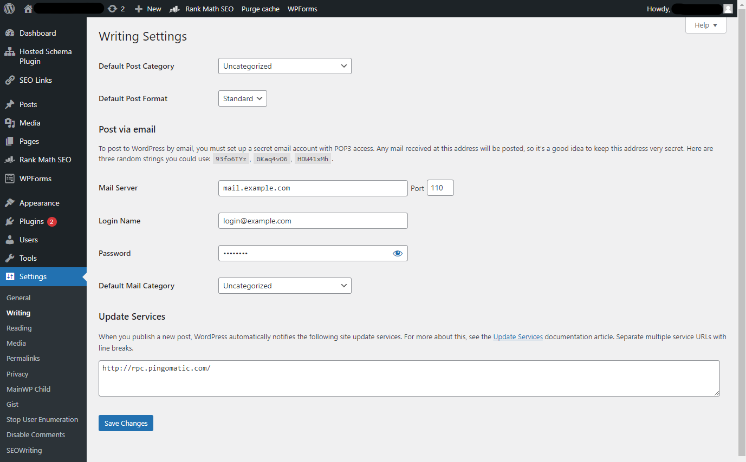Open the Default Post Category dropdown
The height and width of the screenshot is (462, 746).
click(284, 65)
